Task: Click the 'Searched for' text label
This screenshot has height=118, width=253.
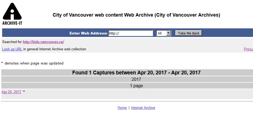Action: (12, 42)
